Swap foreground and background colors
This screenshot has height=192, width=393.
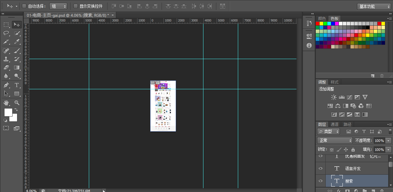16,109
